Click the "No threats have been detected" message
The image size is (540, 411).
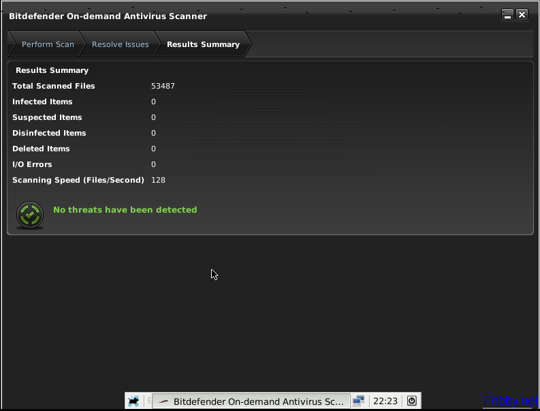tap(125, 210)
